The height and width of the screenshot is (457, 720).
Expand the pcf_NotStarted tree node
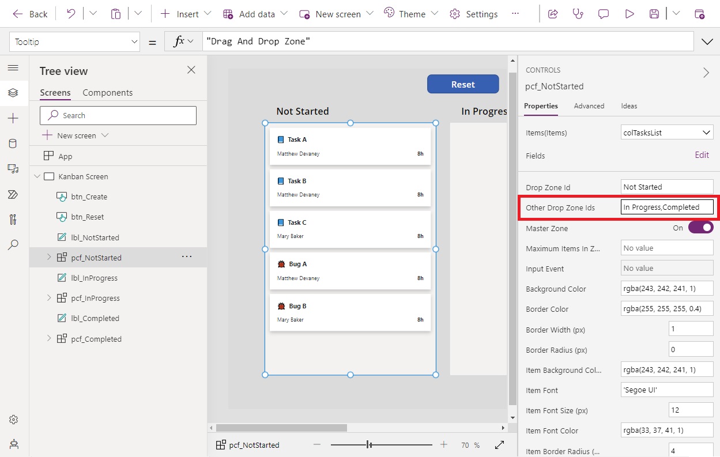pyautogui.click(x=48, y=258)
